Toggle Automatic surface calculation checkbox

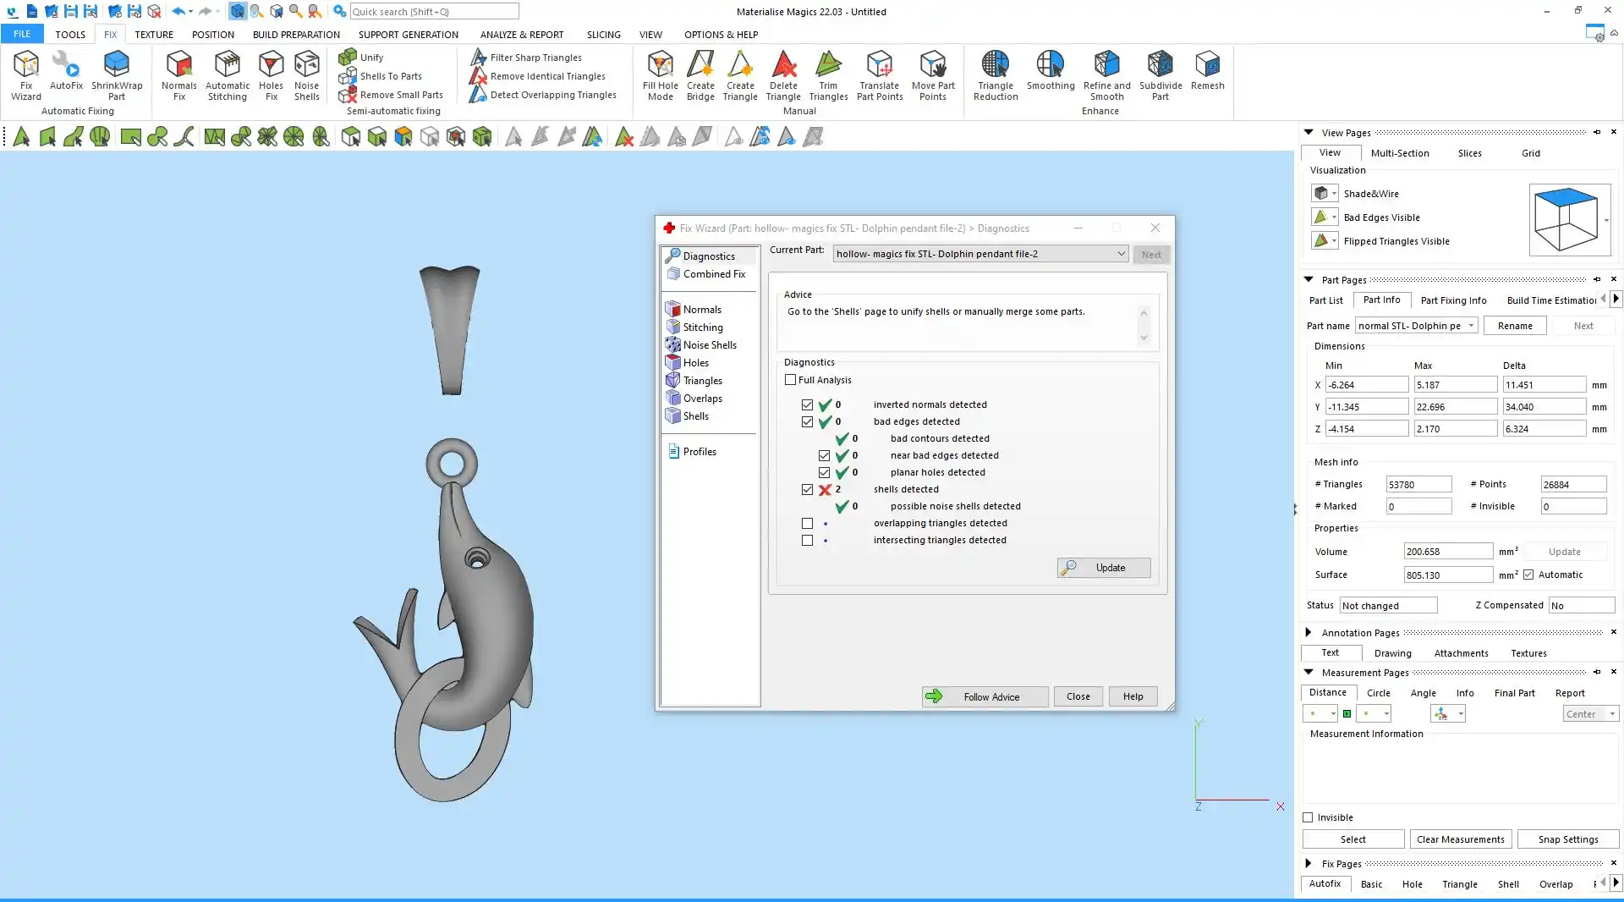(1528, 575)
